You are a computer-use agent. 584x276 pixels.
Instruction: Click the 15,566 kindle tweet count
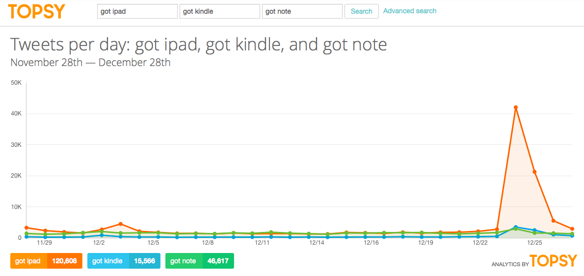click(144, 261)
